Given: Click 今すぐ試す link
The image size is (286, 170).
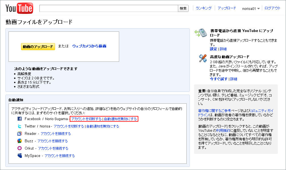Looking at the screenshot, I should (x=219, y=79).
